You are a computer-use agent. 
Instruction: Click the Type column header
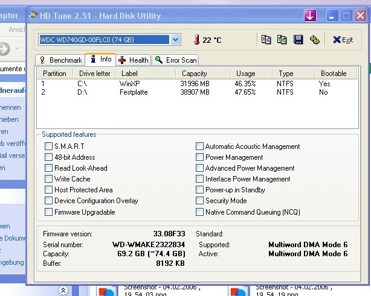294,74
